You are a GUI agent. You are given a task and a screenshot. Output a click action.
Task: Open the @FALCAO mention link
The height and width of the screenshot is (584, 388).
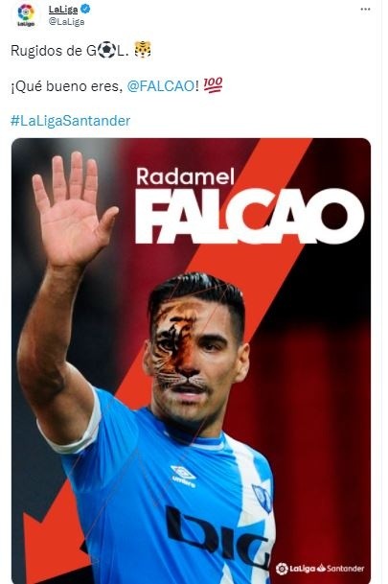(160, 86)
